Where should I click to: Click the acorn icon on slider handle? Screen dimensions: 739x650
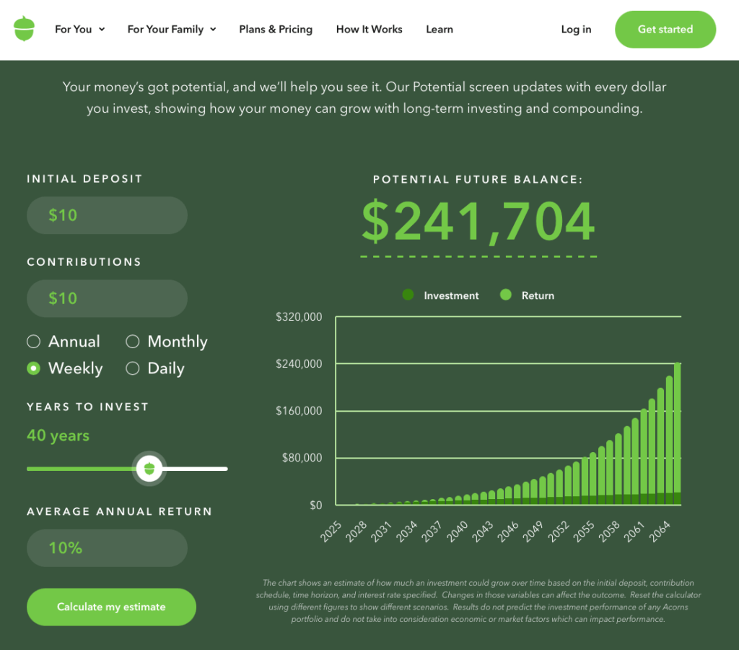(x=149, y=468)
